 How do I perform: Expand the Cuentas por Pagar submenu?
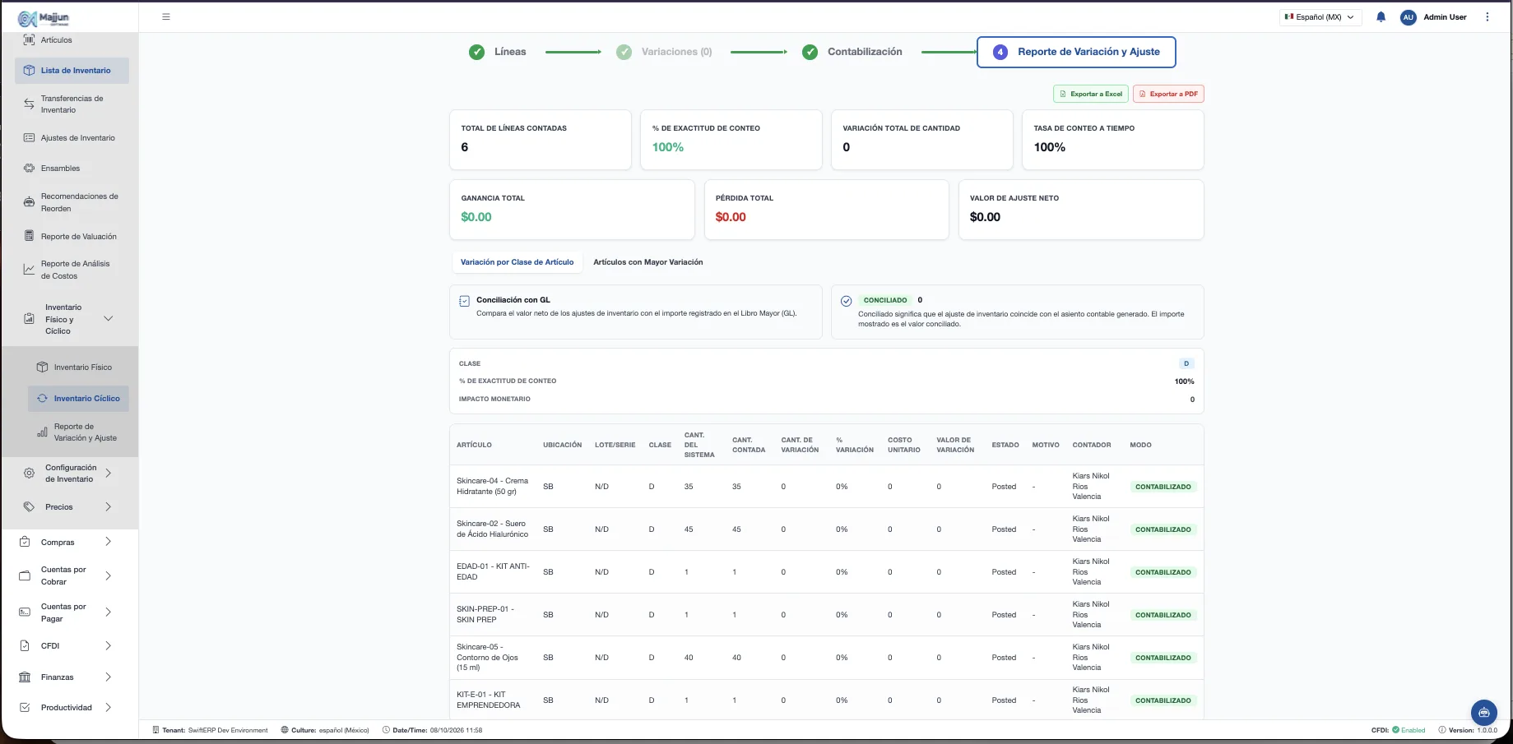108,612
